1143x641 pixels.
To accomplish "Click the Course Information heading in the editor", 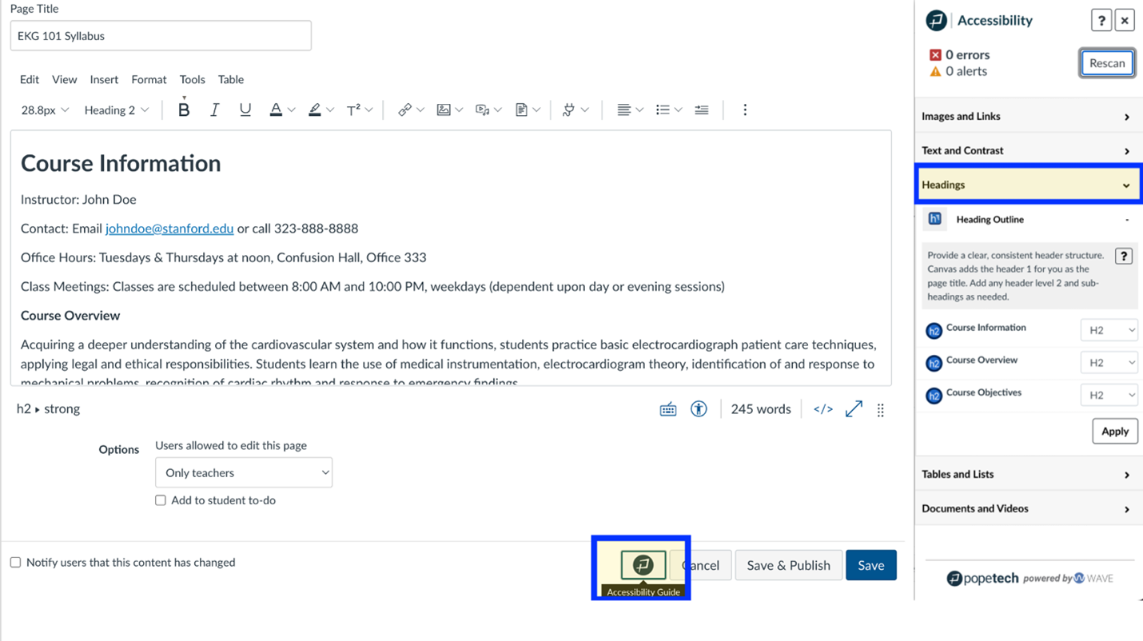I will pos(121,164).
